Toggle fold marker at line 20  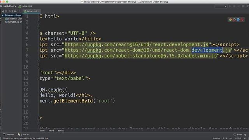(39, 124)
